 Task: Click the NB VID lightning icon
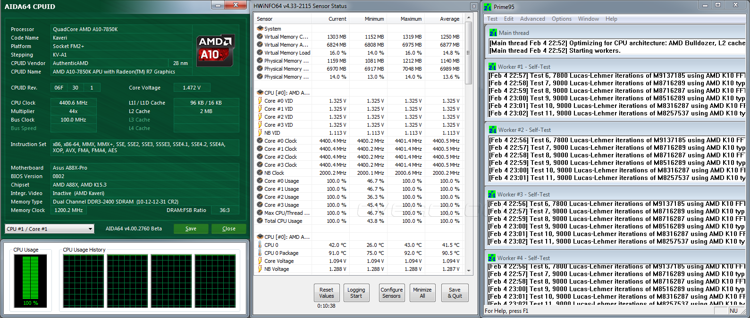(x=260, y=133)
